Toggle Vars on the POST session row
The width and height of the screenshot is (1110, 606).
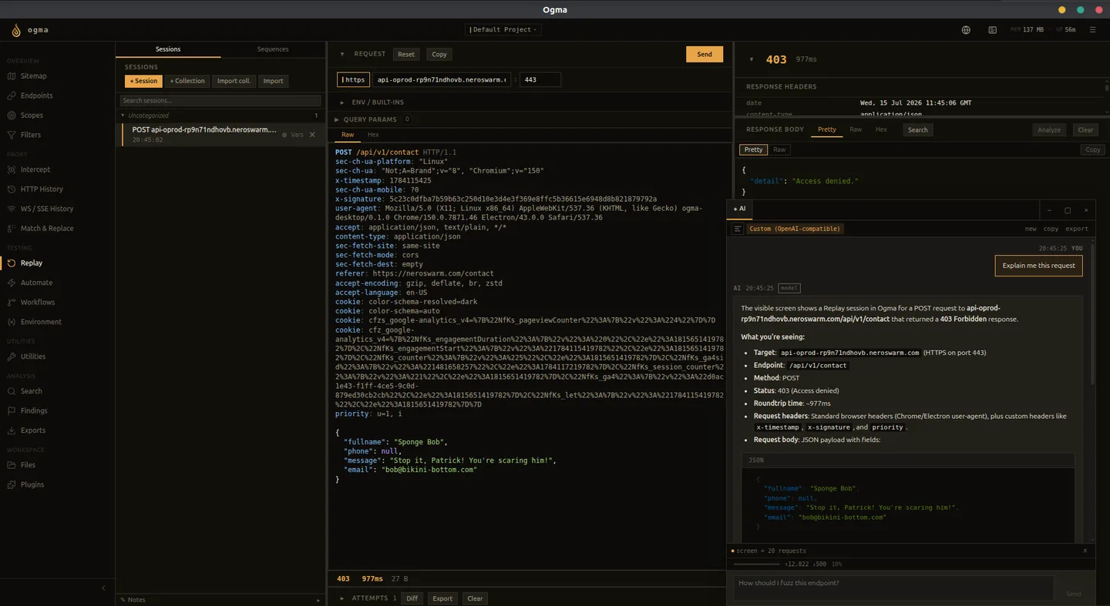293,135
